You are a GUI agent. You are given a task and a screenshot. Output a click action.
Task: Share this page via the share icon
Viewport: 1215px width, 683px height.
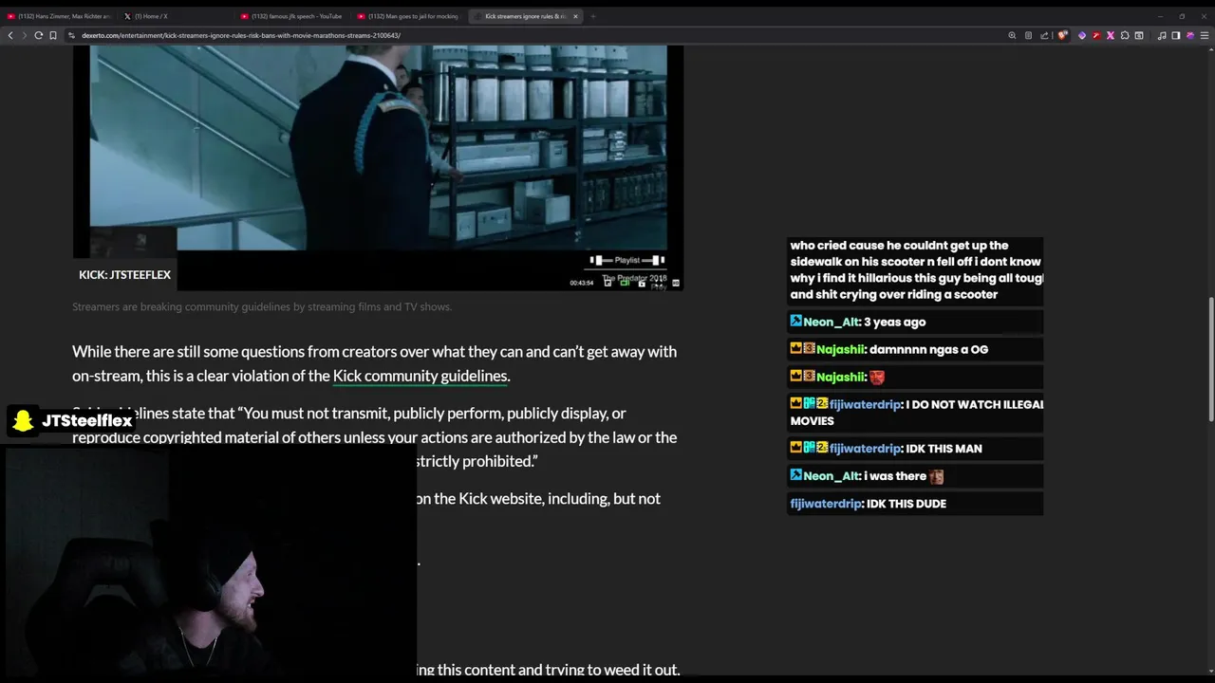point(1044,35)
